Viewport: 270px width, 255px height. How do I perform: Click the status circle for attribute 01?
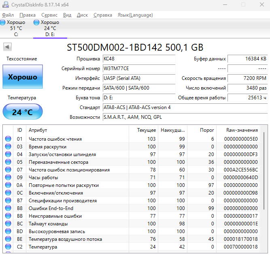pyautogui.click(x=8, y=139)
